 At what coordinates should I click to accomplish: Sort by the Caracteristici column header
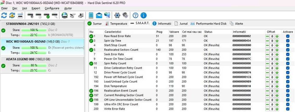[x=130, y=32]
